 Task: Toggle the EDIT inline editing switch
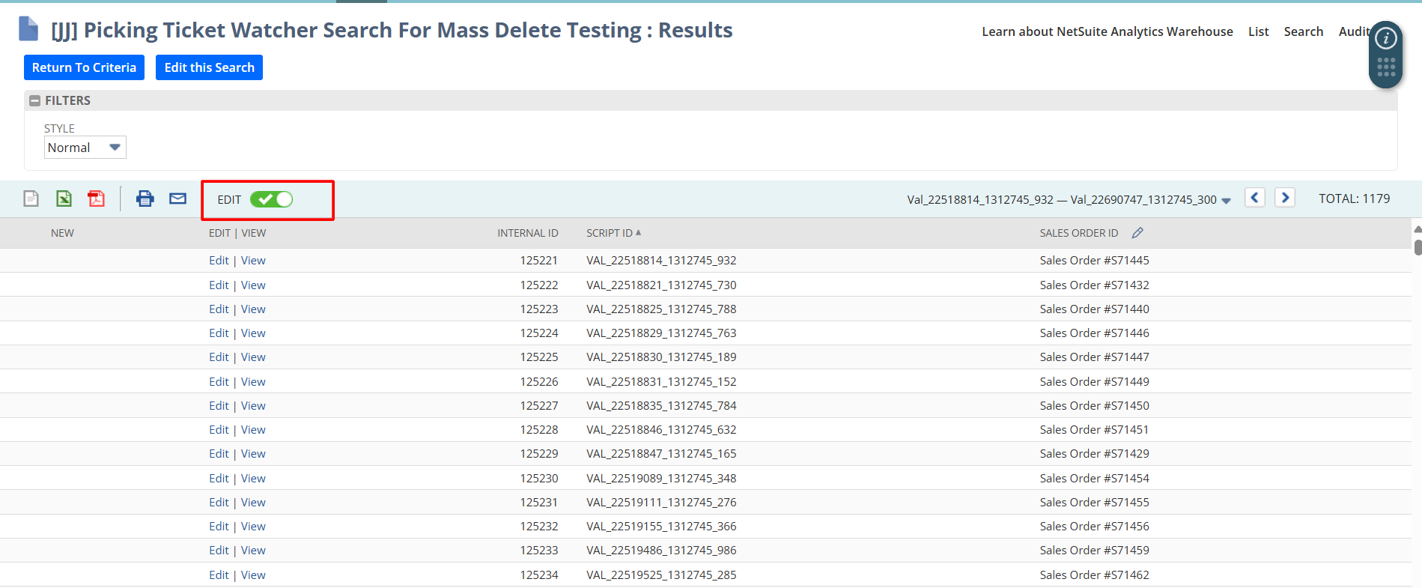pyautogui.click(x=271, y=199)
